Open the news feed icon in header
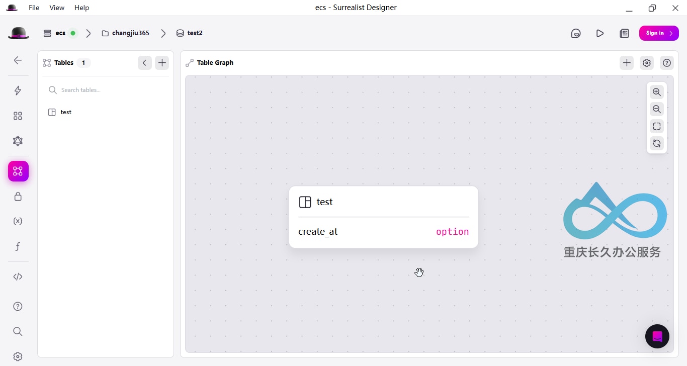The height and width of the screenshot is (366, 687). [x=624, y=34]
